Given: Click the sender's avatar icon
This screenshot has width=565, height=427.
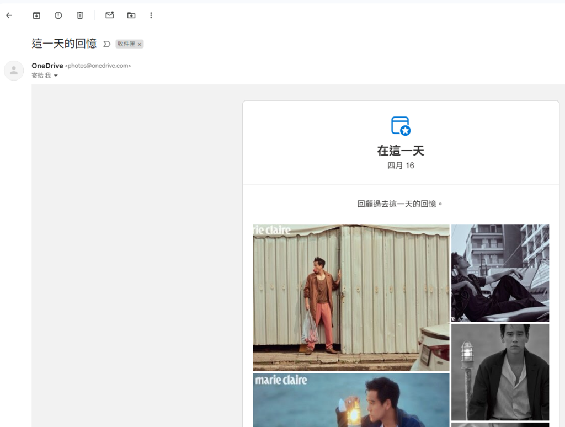Looking at the screenshot, I should tap(14, 70).
